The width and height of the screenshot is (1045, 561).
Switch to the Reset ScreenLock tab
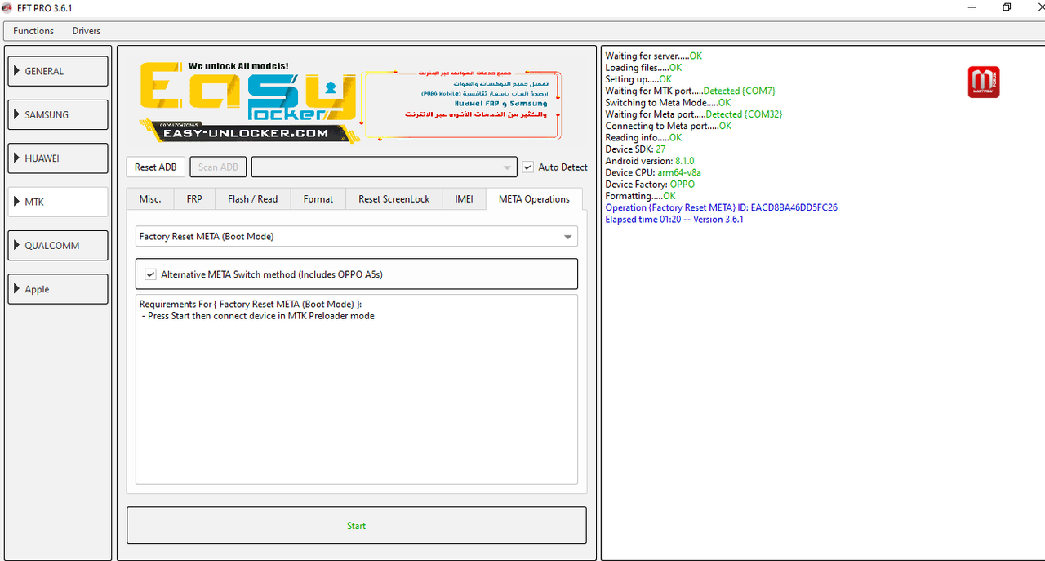click(394, 198)
